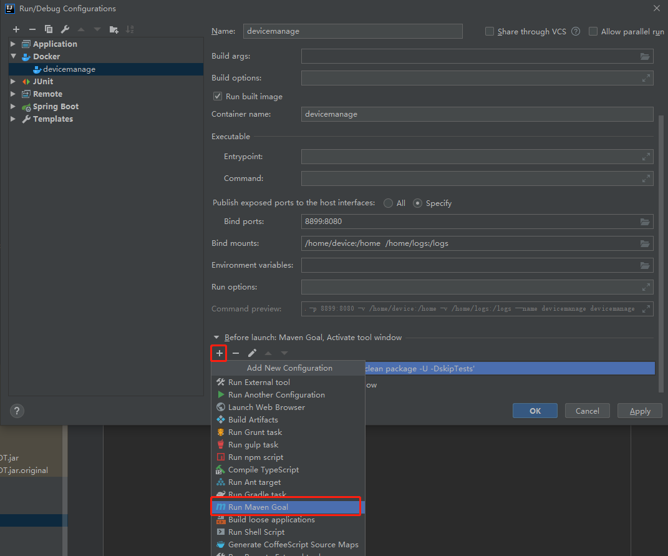Viewport: 668px width, 556px height.
Task: Sort configurations alphabetically
Action: point(130,29)
